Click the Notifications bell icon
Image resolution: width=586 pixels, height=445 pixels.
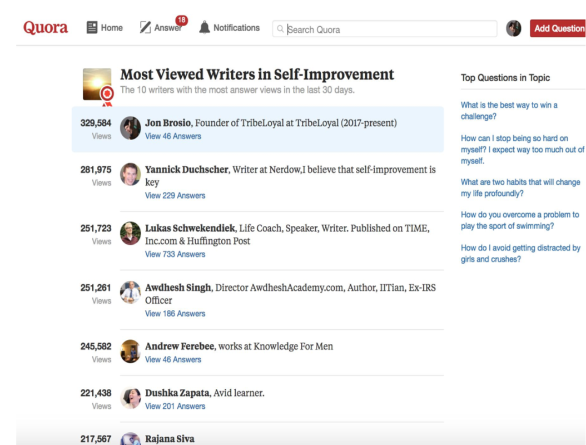pyautogui.click(x=205, y=27)
